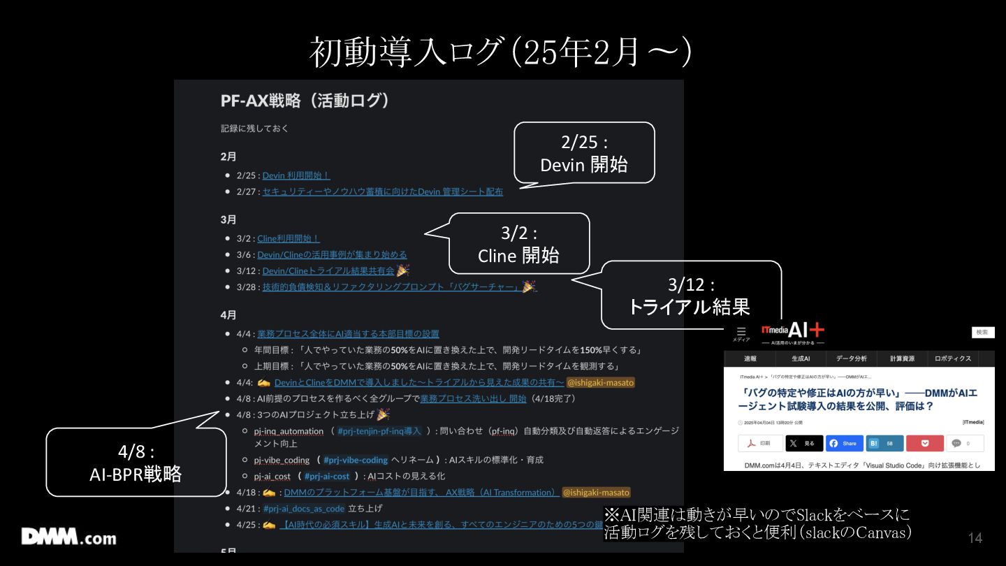
Task: Open the #prj-vibe-coding channel link
Action: pyautogui.click(x=356, y=460)
